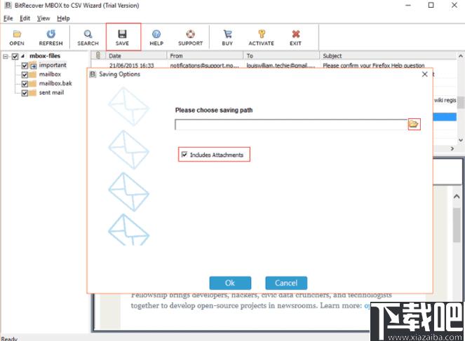Click the sent mail folder icon
Screen dimensions: 465x341
tap(33, 93)
